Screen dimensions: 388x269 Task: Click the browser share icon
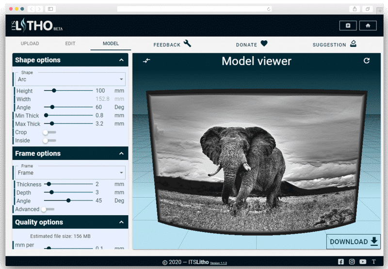(x=355, y=9)
